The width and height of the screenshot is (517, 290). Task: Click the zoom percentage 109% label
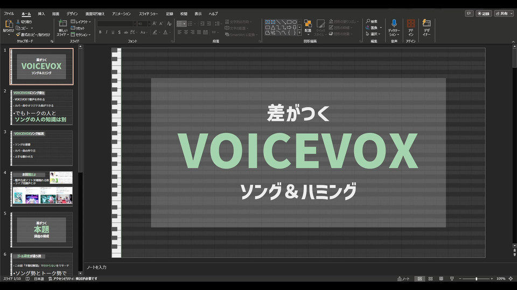501,279
